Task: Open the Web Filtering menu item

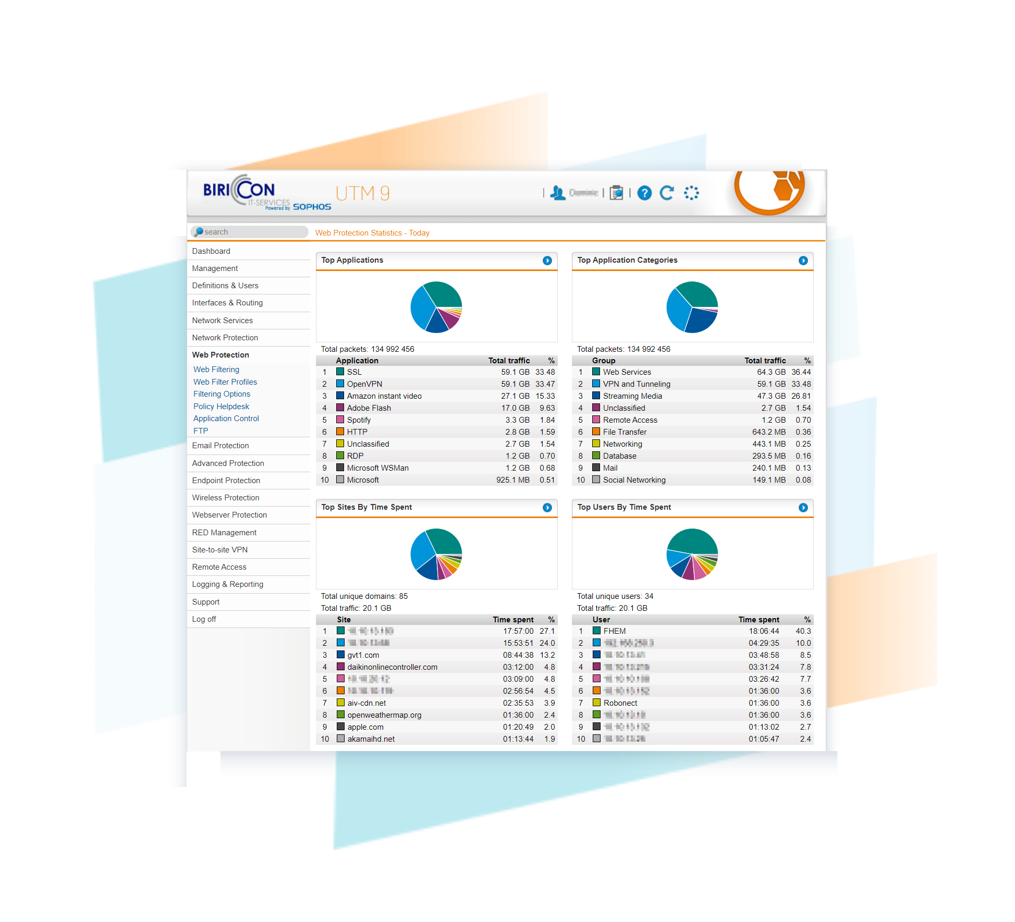Action: 218,371
